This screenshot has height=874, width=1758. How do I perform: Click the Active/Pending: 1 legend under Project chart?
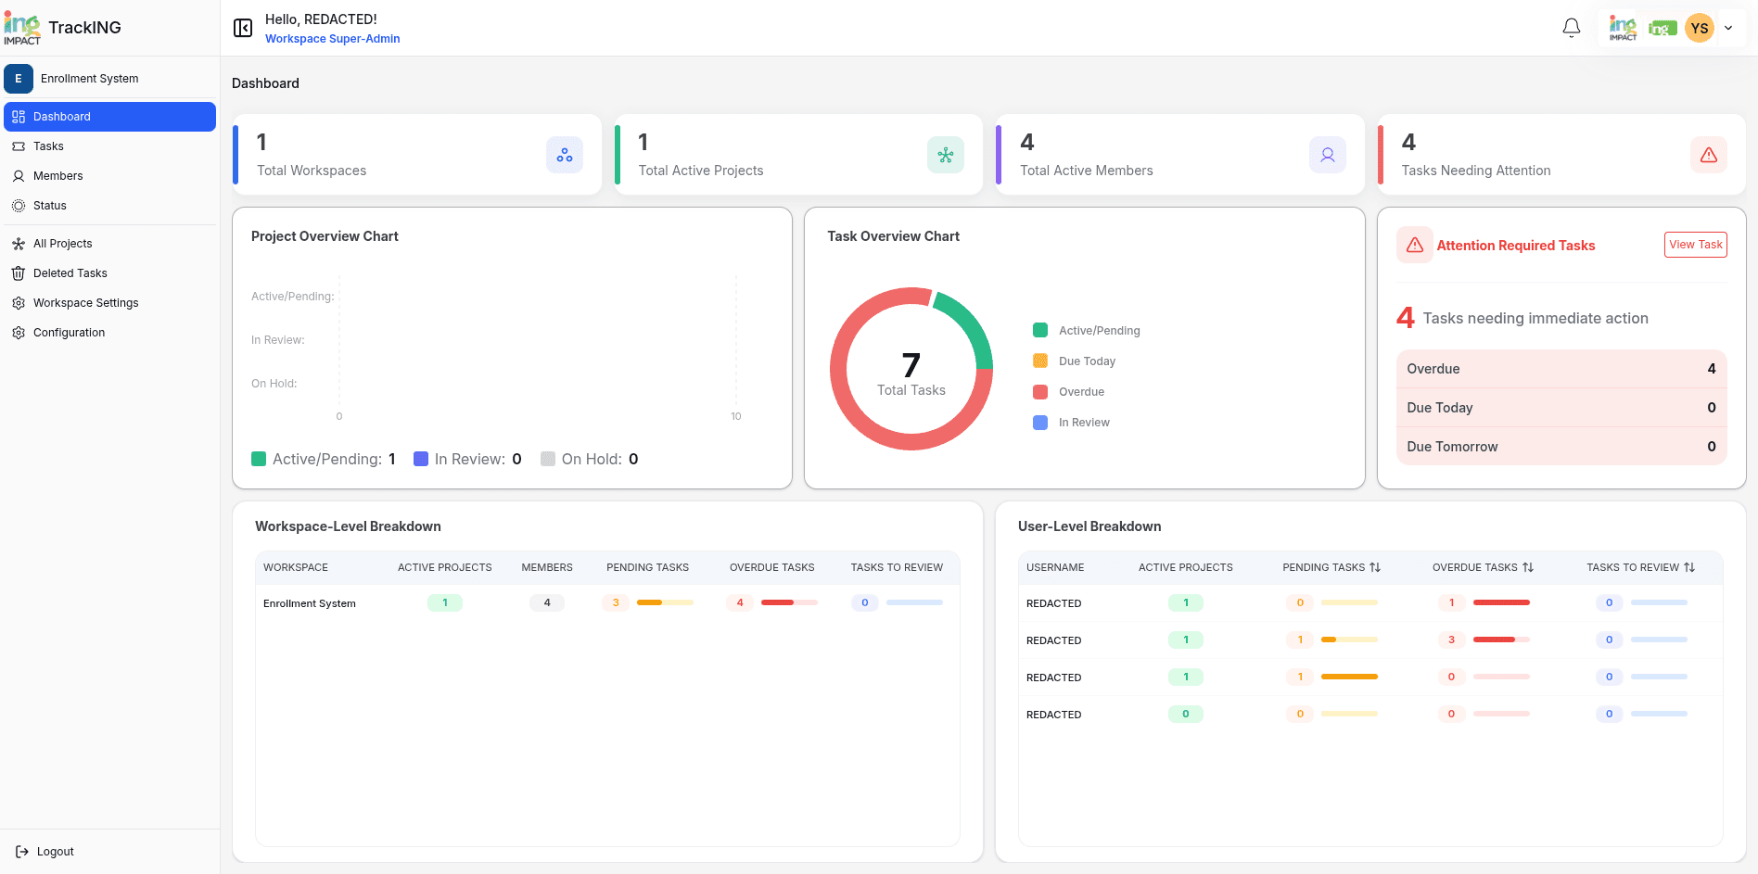324,459
